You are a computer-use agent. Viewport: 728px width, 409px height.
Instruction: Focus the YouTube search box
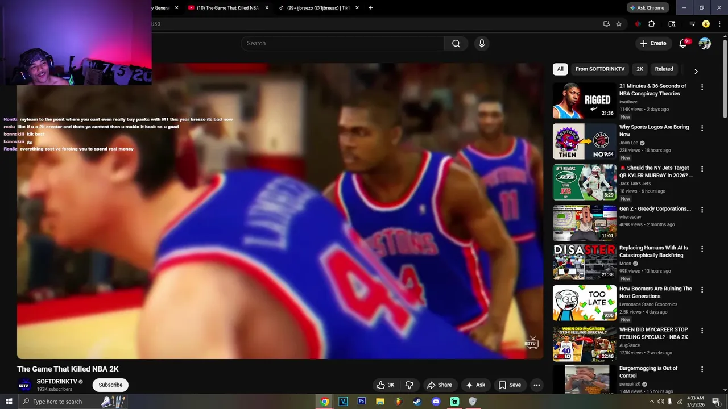[x=343, y=44]
